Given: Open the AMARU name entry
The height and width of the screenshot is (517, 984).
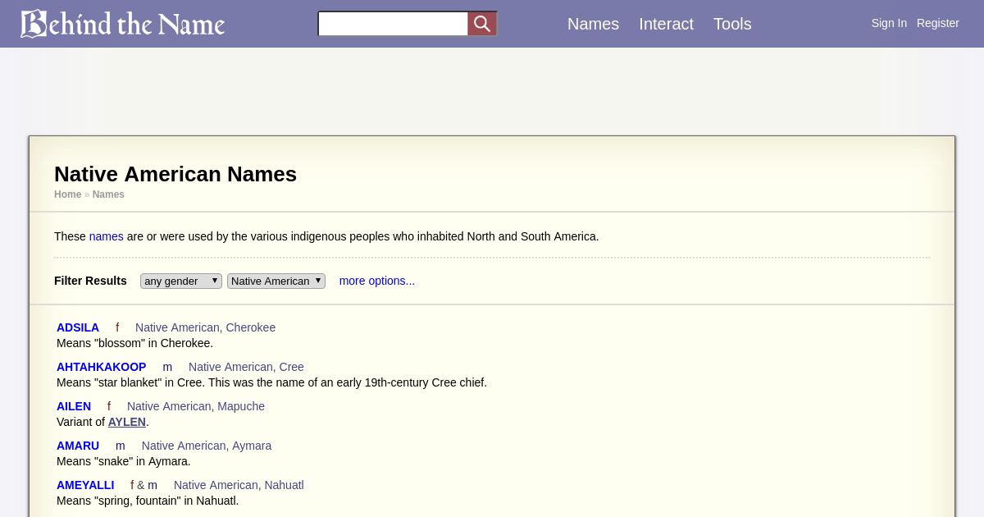Looking at the screenshot, I should click(78, 446).
